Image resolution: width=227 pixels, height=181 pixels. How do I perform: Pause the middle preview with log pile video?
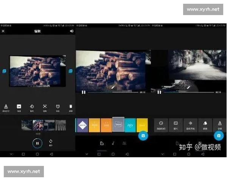tap(84, 92)
